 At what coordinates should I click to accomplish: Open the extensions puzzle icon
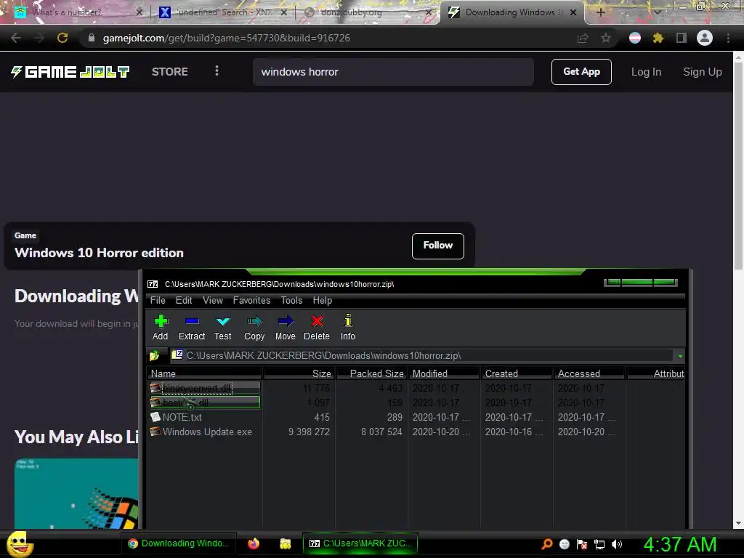[658, 38]
